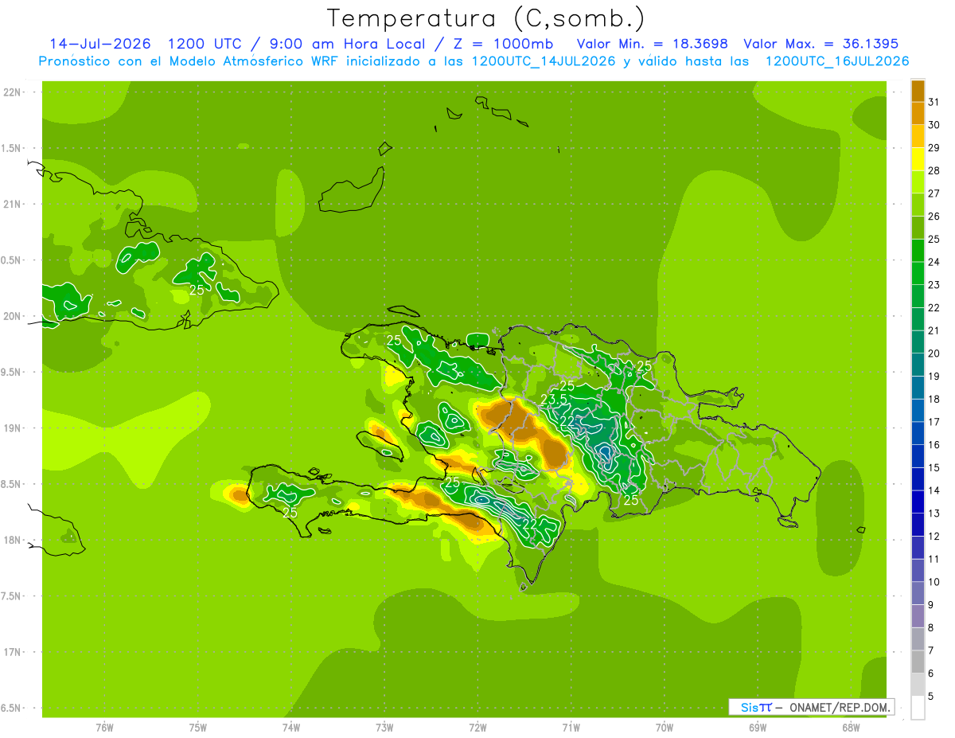Select the orange legend swatch between 30 and 31
955x738 pixels.
[x=918, y=113]
